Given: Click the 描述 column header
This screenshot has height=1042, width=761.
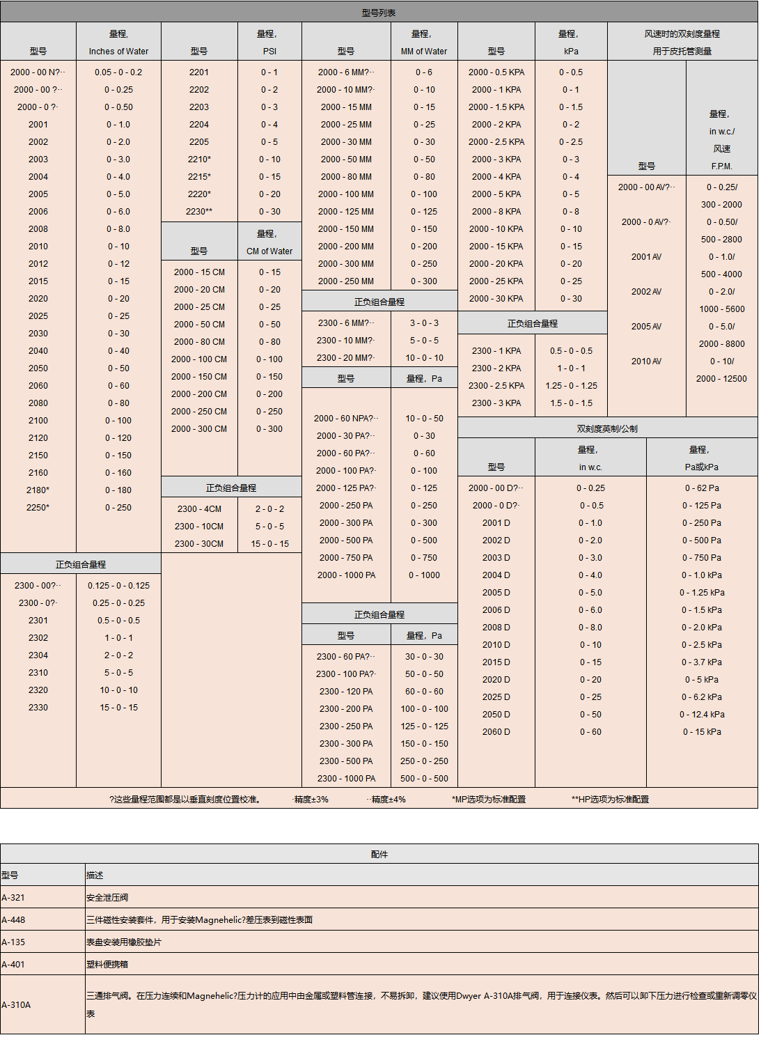Looking at the screenshot, I should coord(95,876).
